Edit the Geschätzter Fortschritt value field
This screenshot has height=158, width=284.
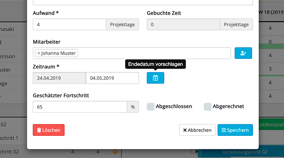click(80, 107)
